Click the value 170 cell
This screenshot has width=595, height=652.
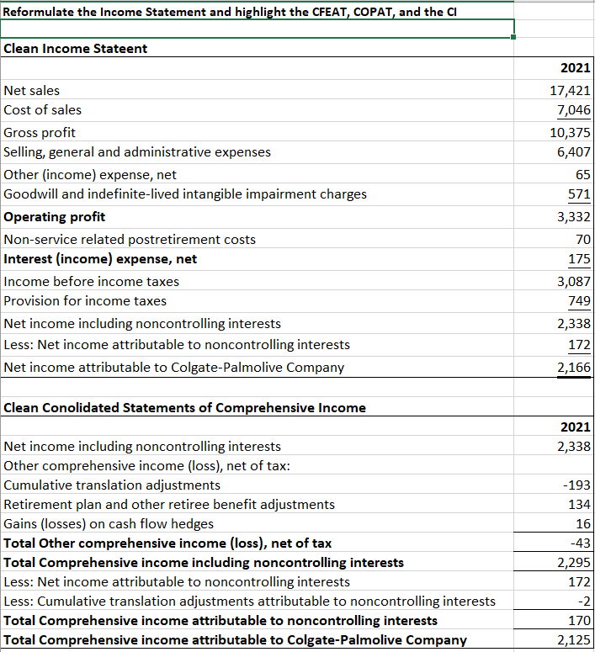click(554, 620)
